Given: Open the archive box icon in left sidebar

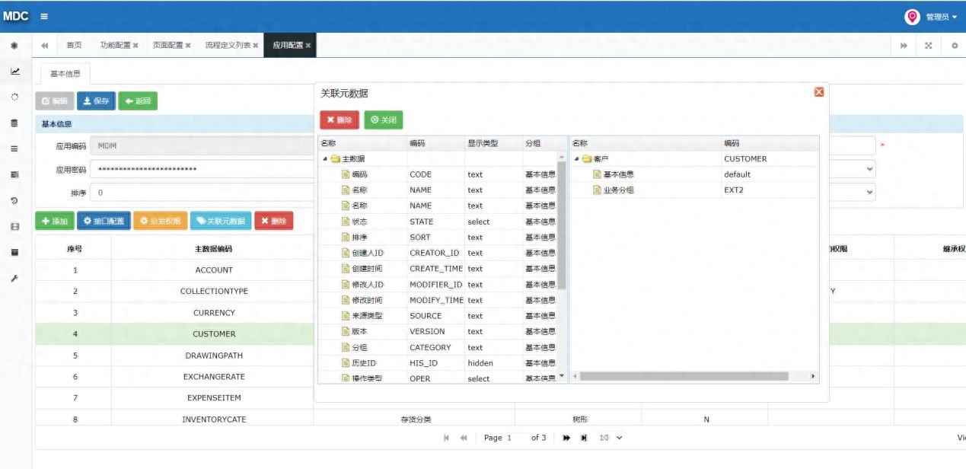Looking at the screenshot, I should [x=14, y=252].
